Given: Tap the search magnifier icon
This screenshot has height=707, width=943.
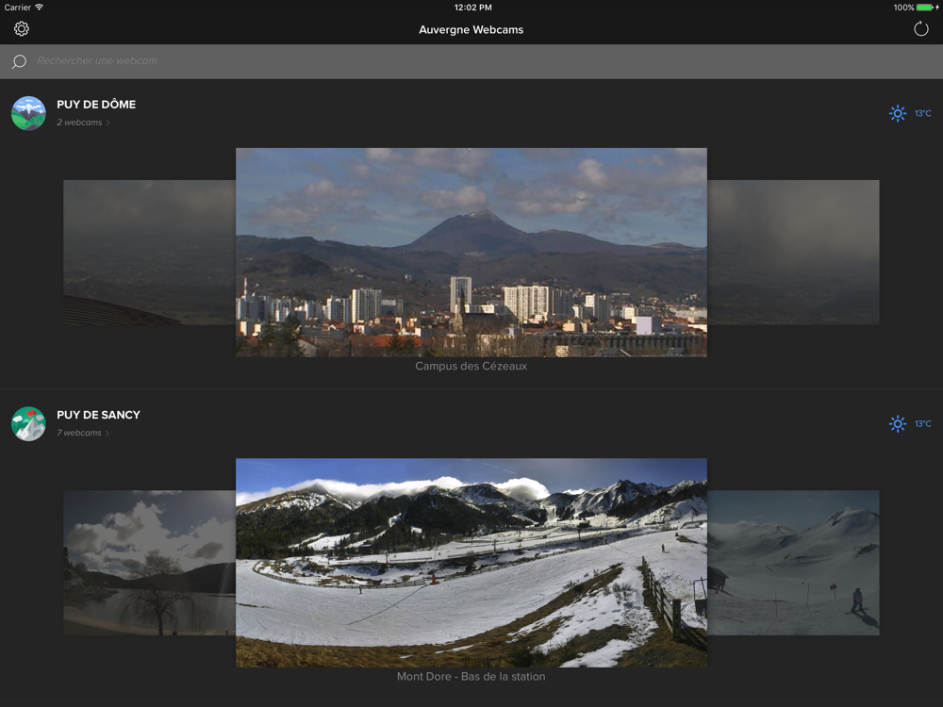Looking at the screenshot, I should point(19,61).
